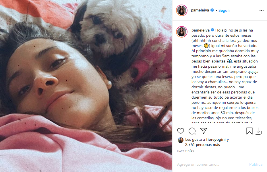The height and width of the screenshot is (172, 267).
Task: Open the three-dot more options menu
Action: pyautogui.click(x=261, y=10)
